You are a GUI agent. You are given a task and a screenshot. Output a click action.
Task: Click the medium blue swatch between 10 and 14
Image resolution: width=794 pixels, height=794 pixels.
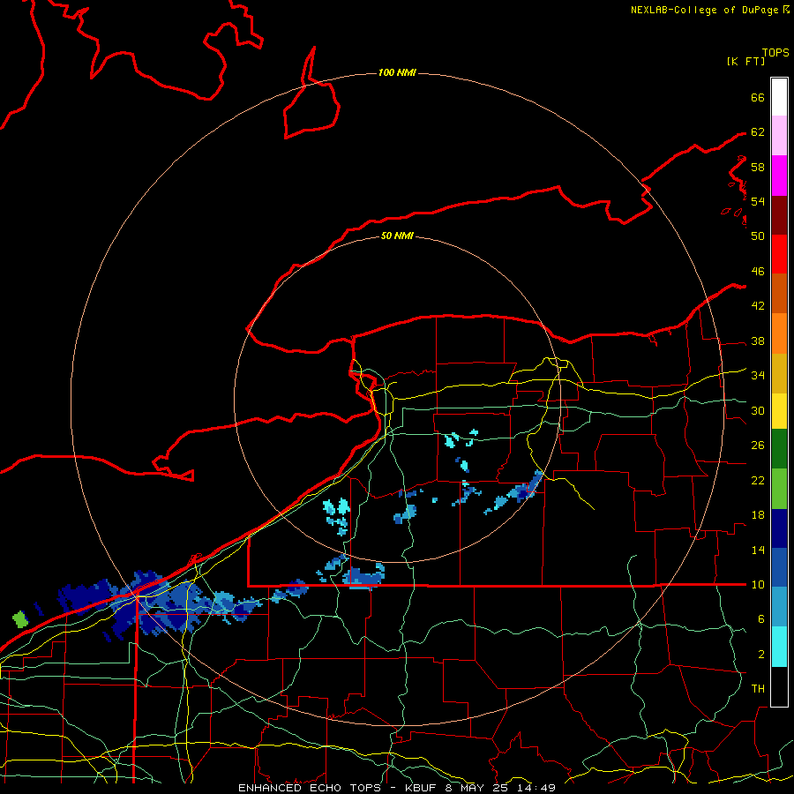click(x=779, y=567)
